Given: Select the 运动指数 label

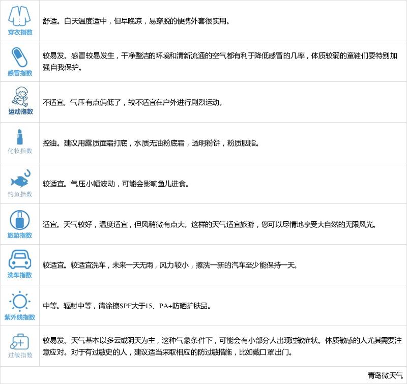Looking at the screenshot, I should click(20, 111).
